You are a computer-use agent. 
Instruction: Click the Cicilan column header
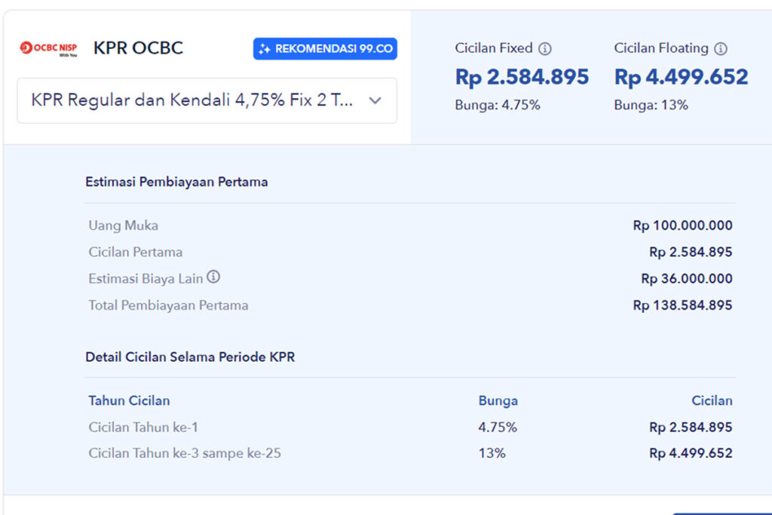712,400
